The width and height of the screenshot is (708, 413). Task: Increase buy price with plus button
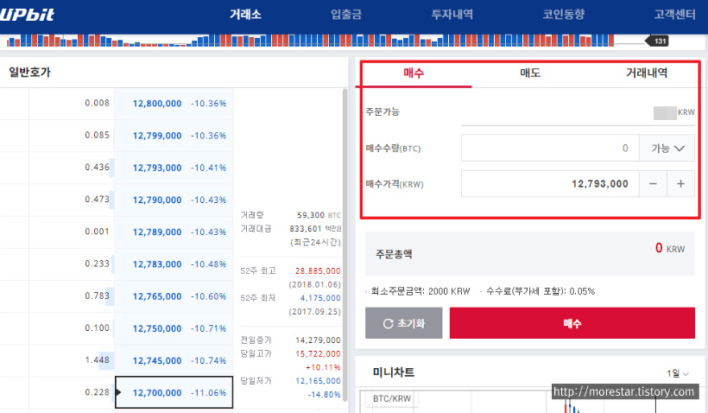[x=681, y=184]
